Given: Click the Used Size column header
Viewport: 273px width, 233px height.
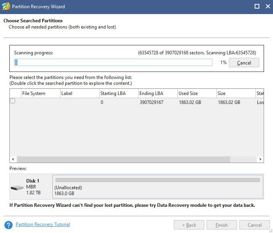Looking at the screenshot, I should 189,93.
